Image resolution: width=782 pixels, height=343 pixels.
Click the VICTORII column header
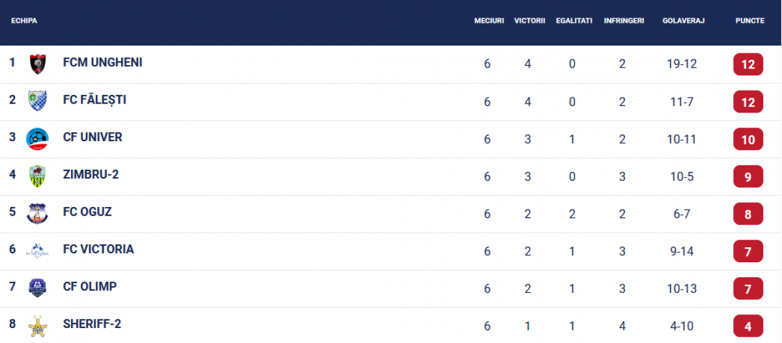529,21
